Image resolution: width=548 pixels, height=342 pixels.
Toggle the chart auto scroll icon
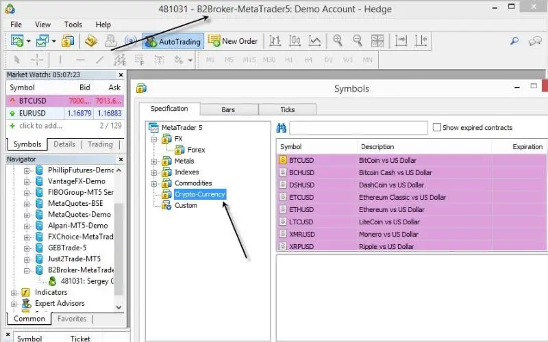(401, 41)
